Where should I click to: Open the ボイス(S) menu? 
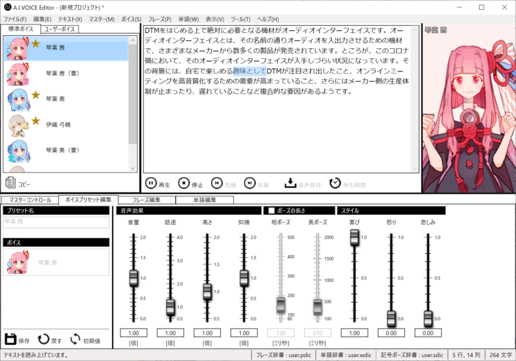(131, 19)
